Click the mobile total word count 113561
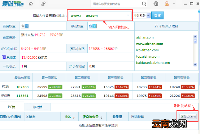 (22, 96)
